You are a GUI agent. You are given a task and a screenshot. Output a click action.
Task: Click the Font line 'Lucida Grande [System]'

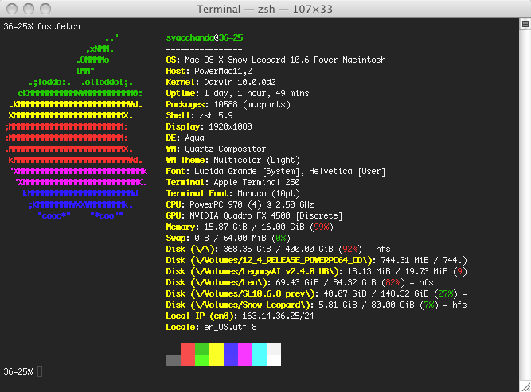pyautogui.click(x=275, y=171)
